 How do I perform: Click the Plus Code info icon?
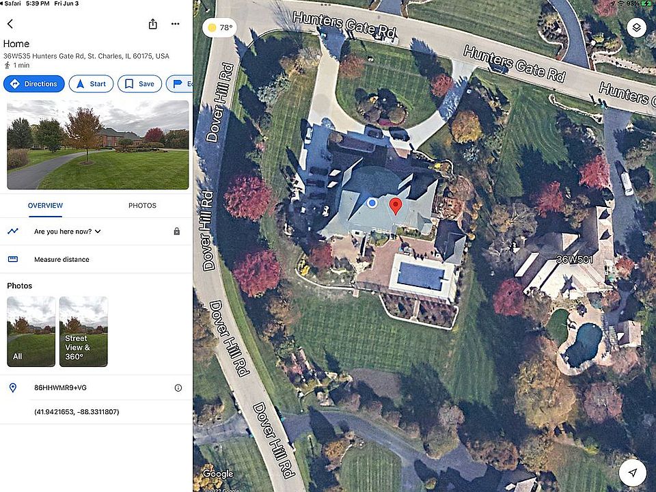178,388
